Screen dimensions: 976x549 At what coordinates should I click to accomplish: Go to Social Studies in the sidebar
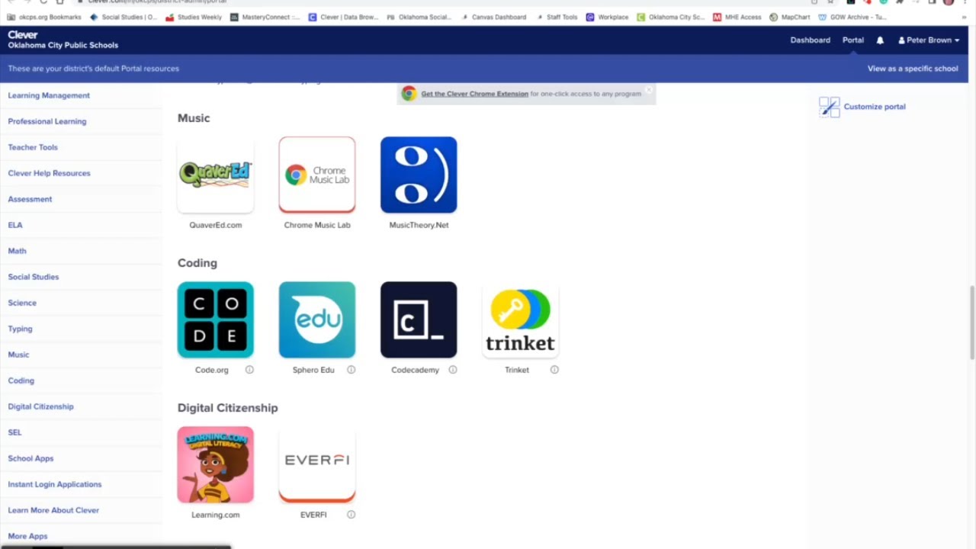point(33,277)
